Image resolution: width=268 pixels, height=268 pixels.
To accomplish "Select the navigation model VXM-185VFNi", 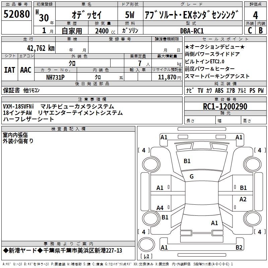I will 18,107.
